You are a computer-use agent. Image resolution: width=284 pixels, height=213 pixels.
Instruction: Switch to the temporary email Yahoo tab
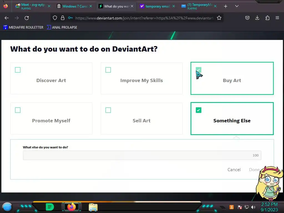(158, 6)
